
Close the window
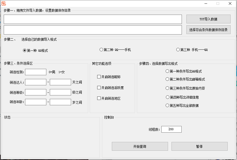tap(230, 3)
